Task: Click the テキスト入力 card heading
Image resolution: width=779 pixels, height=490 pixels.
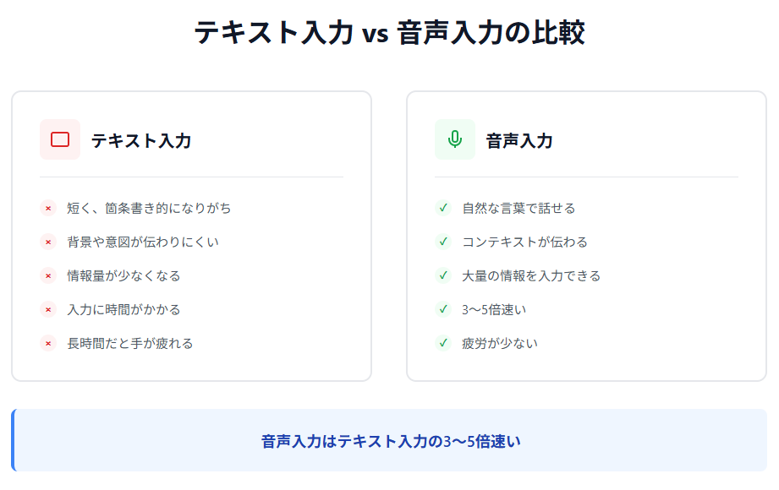Action: point(141,141)
